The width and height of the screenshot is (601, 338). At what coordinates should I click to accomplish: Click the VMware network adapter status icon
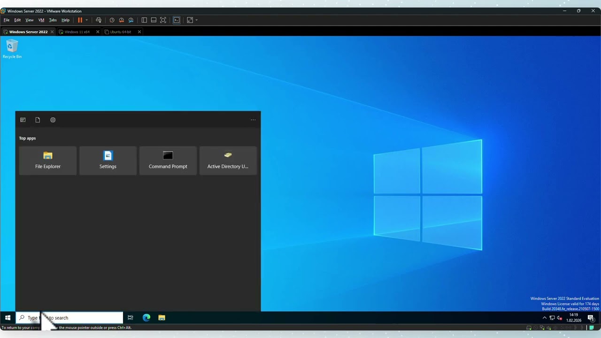point(542,328)
